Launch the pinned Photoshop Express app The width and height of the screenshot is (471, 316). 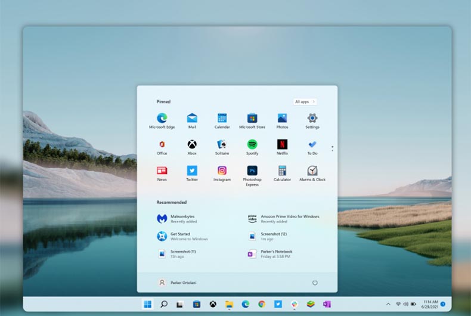click(x=252, y=176)
